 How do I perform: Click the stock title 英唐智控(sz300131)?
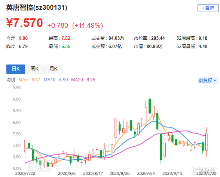37,7
